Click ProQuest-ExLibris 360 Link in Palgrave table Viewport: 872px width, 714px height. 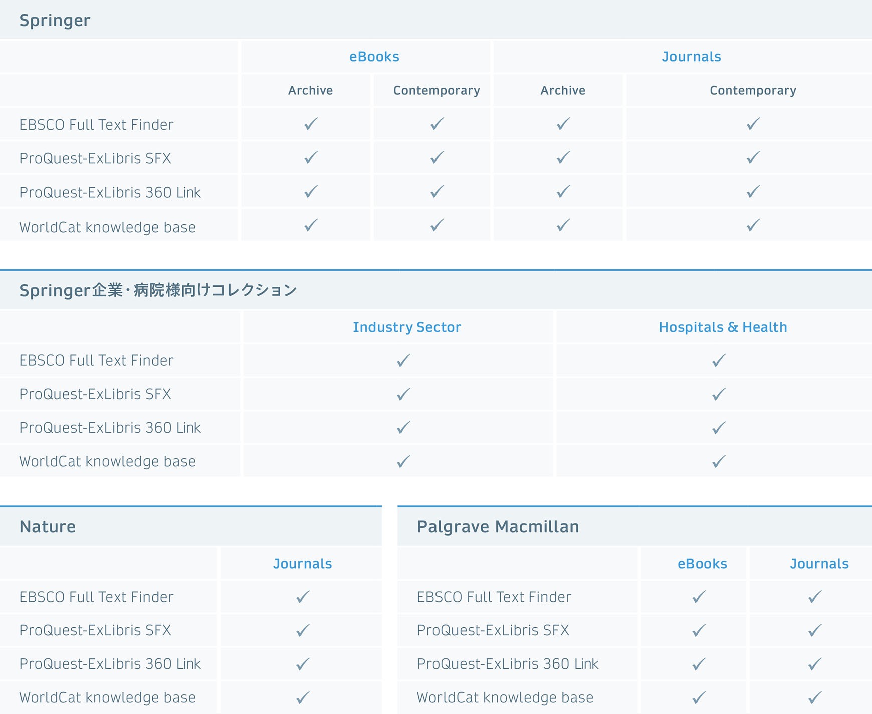(x=508, y=664)
